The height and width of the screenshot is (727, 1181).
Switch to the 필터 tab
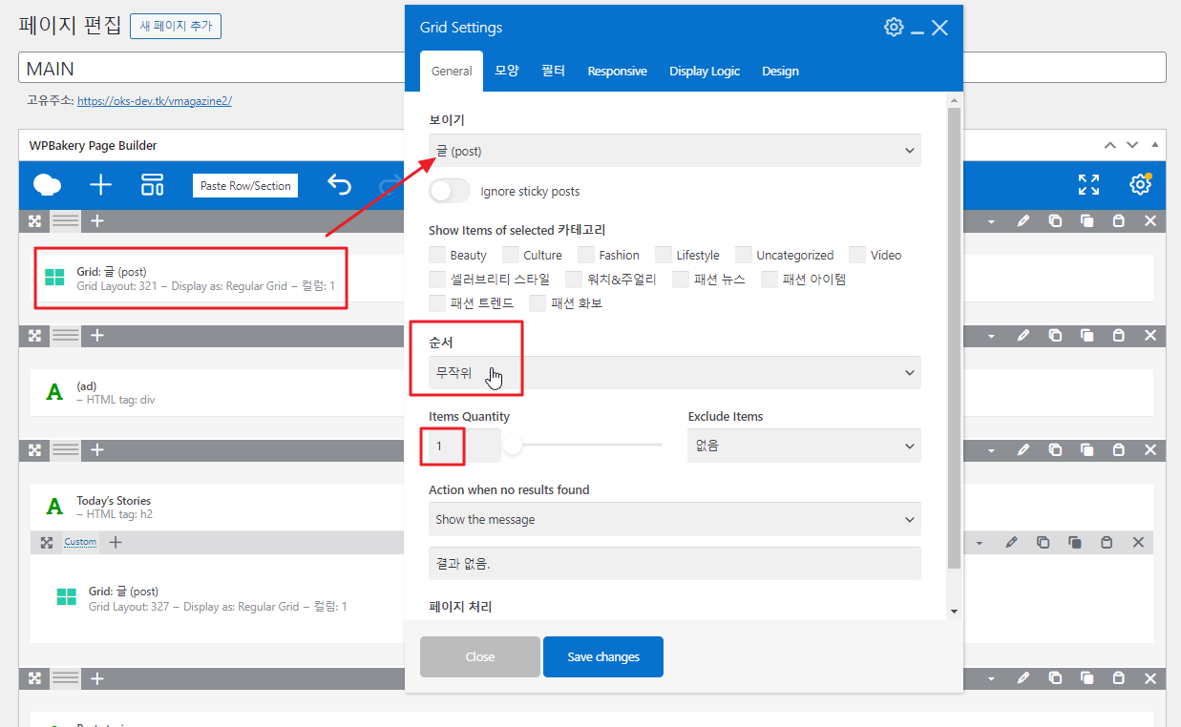click(x=554, y=71)
